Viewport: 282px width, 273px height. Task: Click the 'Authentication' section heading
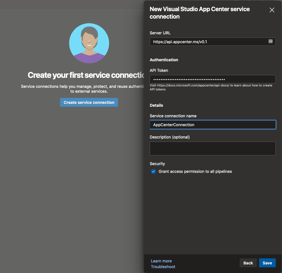pos(164,60)
